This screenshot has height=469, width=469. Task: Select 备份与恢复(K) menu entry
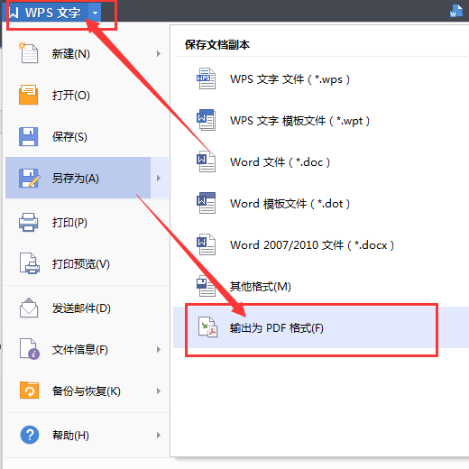[x=87, y=391]
